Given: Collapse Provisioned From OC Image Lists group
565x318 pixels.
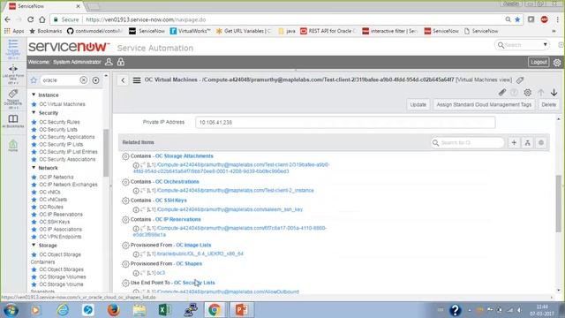Looking at the screenshot, I should [125, 246].
